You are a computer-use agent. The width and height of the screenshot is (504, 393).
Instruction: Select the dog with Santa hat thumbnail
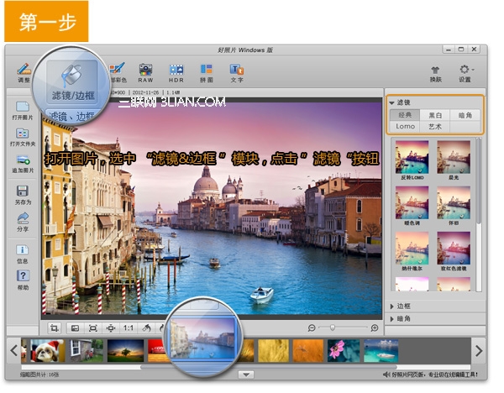[47, 350]
